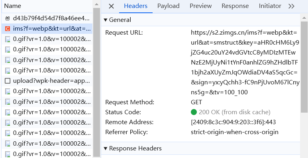Click the [2409:8c3c:904:9:203::3f6]:443 address value
The height and width of the screenshot is (158, 308).
(x=233, y=122)
